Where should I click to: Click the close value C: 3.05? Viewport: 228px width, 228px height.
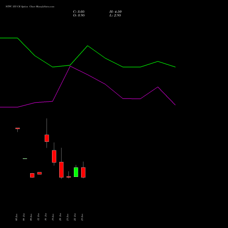point(79,12)
